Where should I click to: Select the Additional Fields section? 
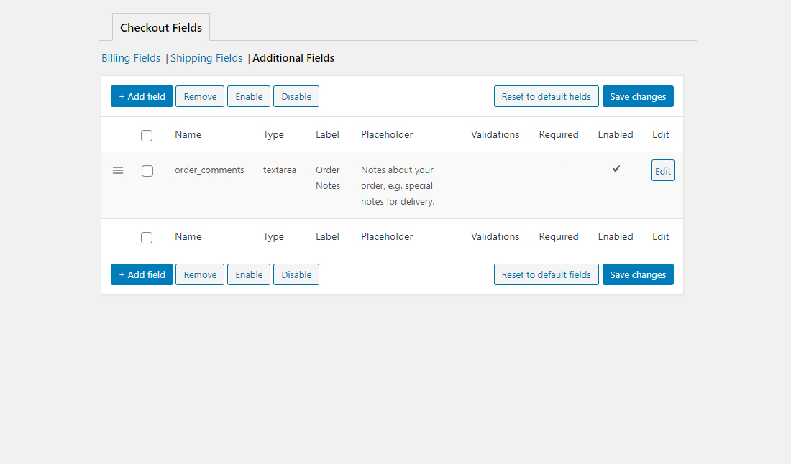coord(293,58)
